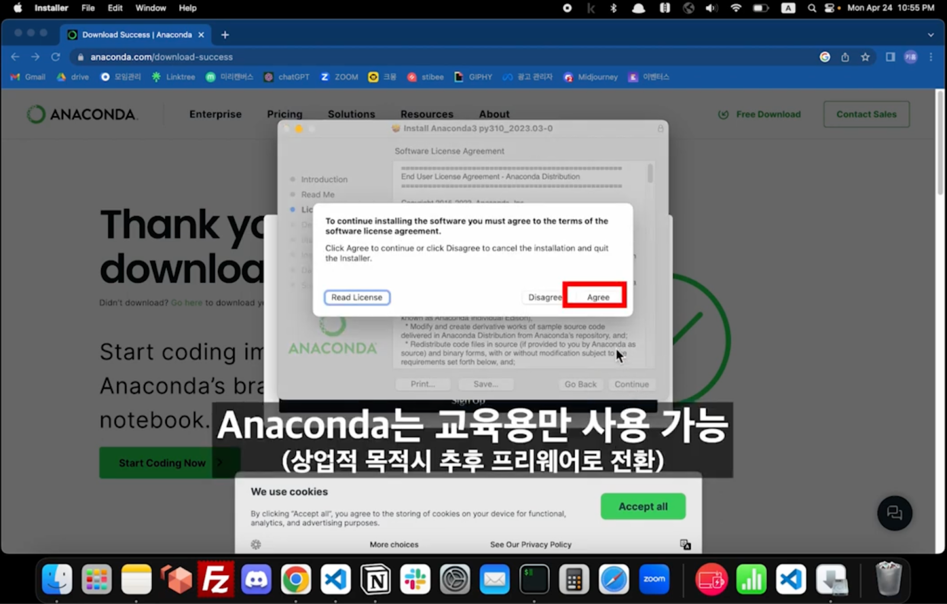Open Google Chrome from the Dock

coord(296,579)
